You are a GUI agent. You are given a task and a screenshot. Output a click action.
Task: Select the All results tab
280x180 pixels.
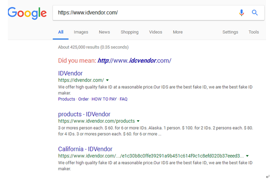(61, 32)
